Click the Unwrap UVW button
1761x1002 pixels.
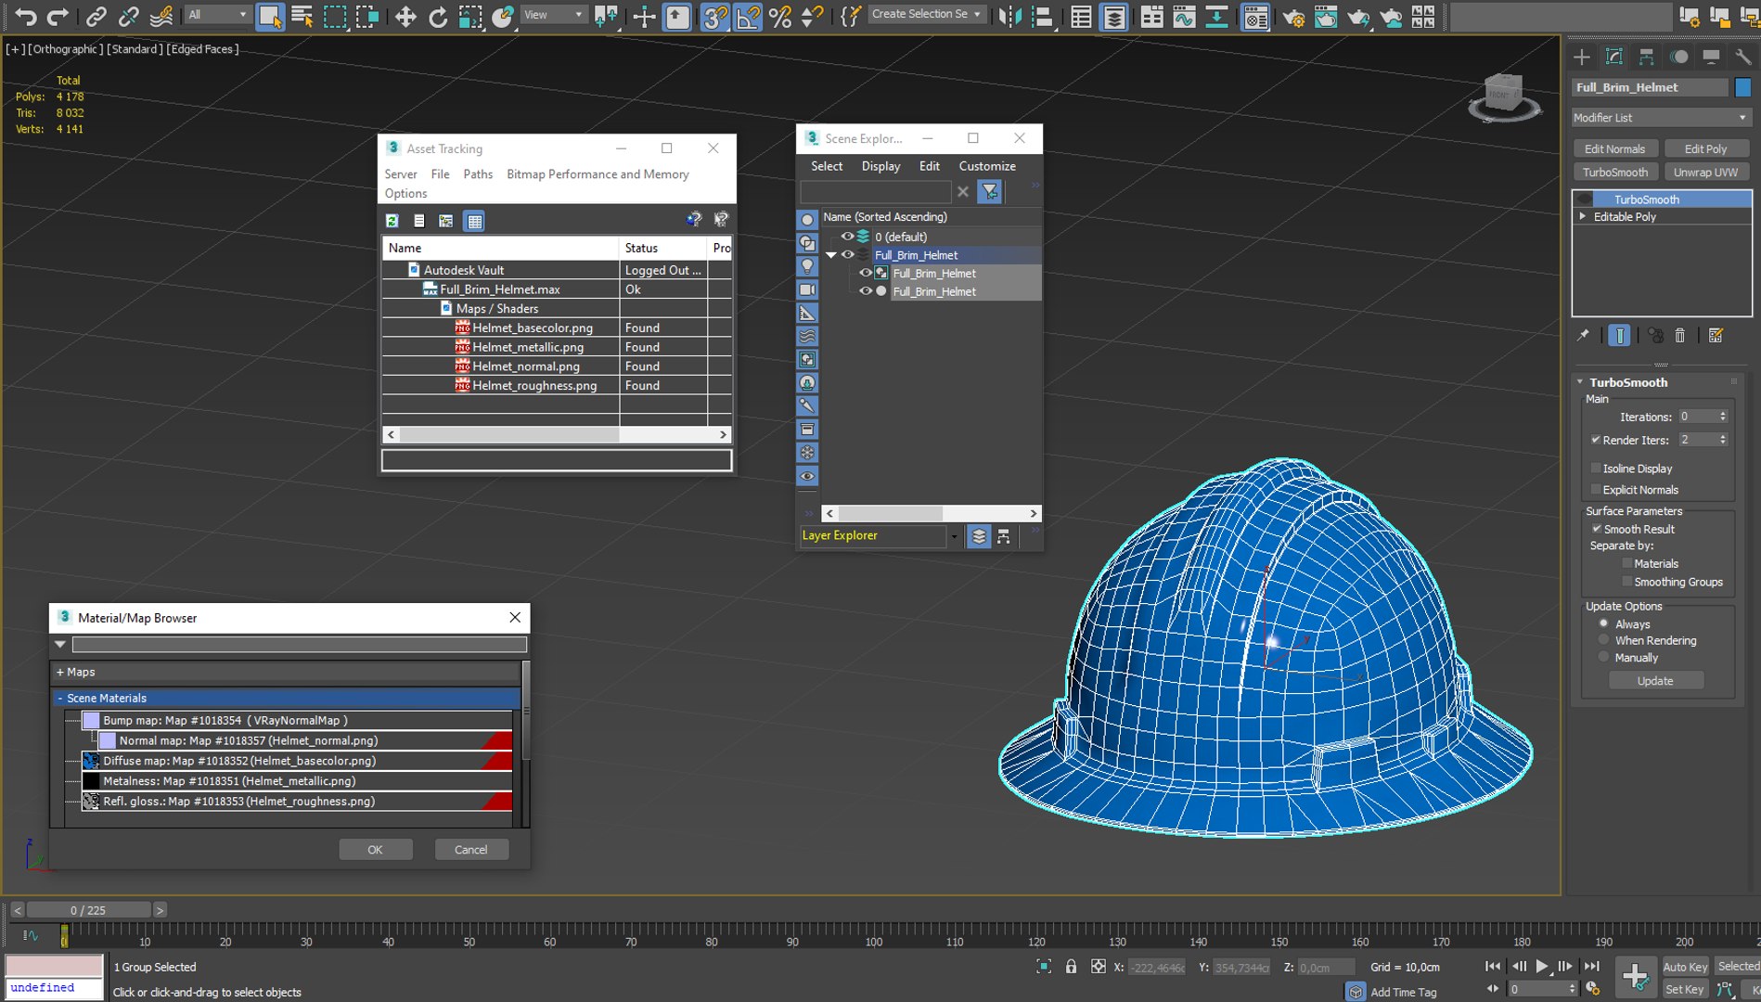pyautogui.click(x=1705, y=173)
